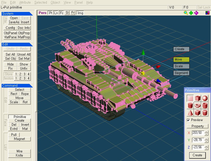The height and width of the screenshot is (161, 211).
Task: Click the Unsel All button
Action: [x=24, y=54]
